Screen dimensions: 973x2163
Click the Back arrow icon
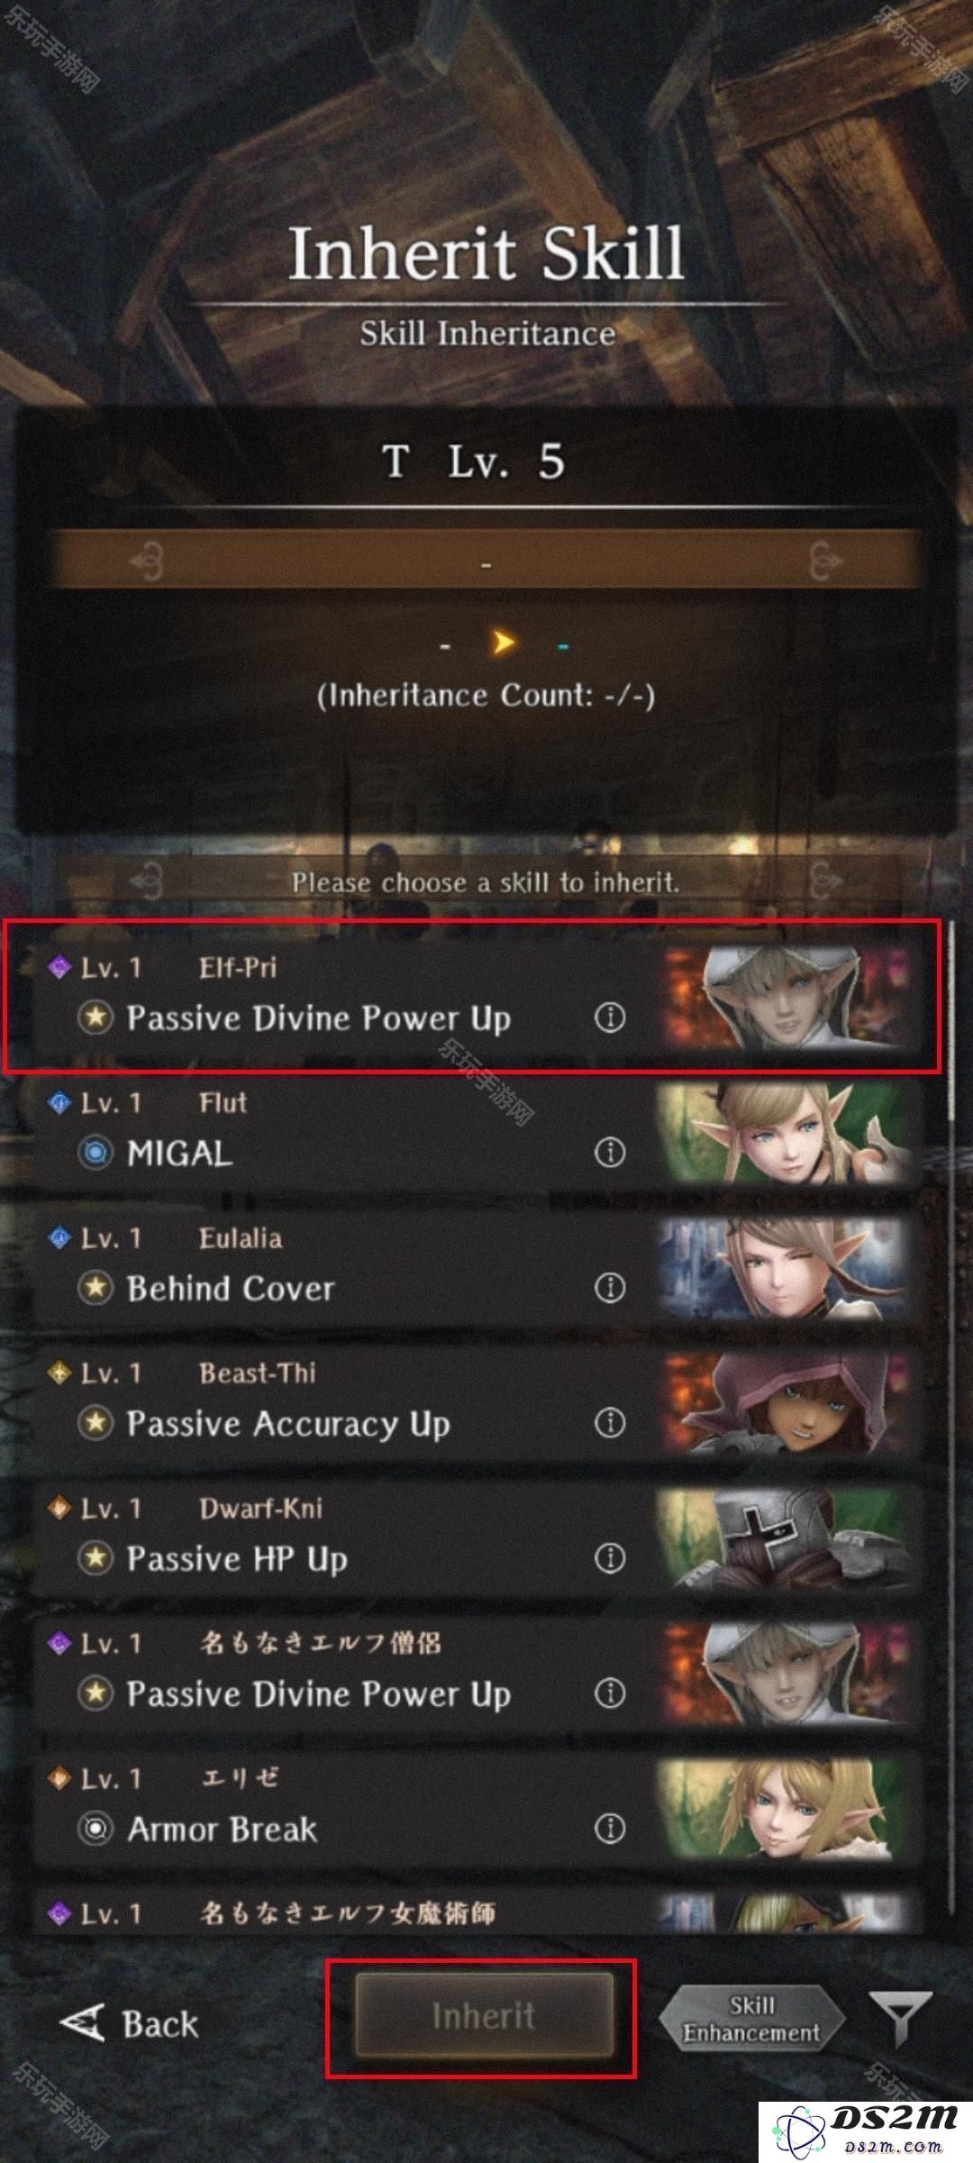click(x=82, y=2022)
